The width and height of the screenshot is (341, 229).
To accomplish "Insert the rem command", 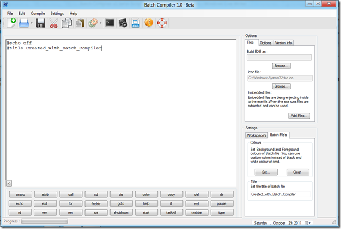I will click(45, 213).
